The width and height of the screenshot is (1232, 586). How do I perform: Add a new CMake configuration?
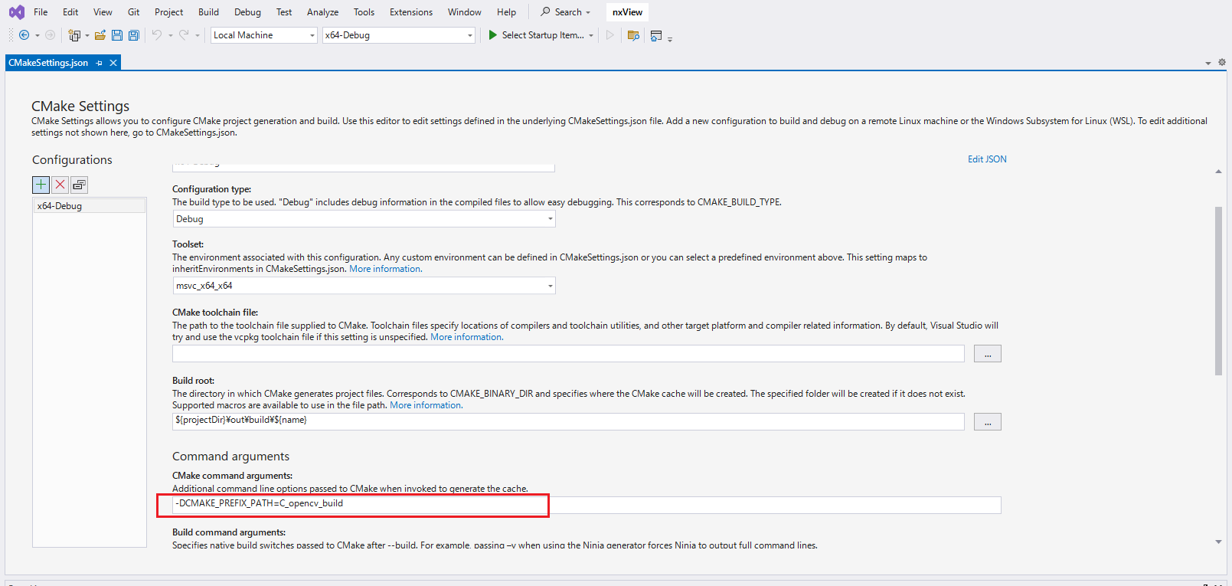(41, 185)
